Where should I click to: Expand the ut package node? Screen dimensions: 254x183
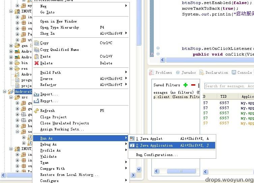(17, 40)
